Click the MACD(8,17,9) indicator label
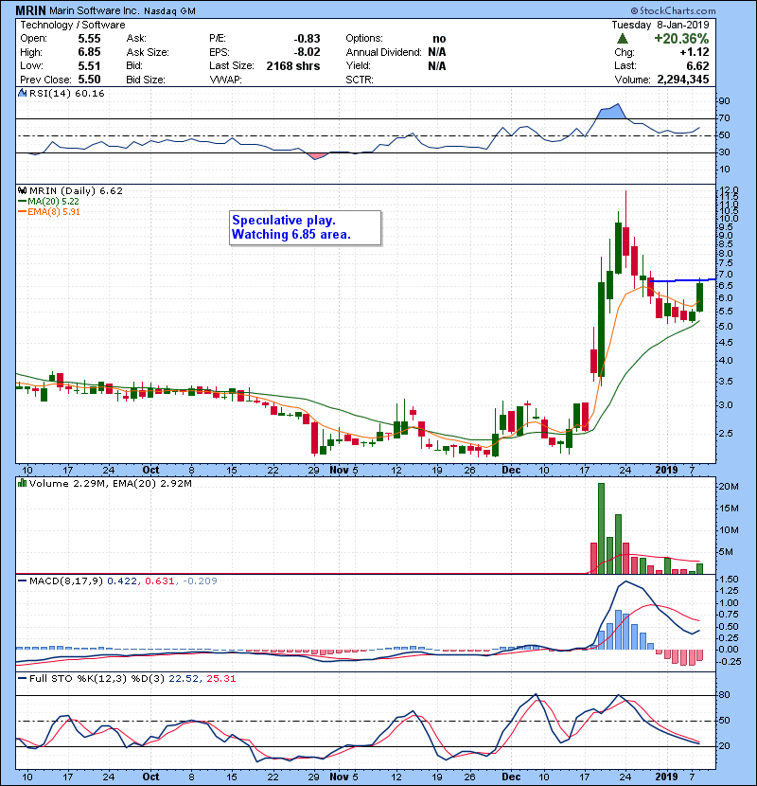Viewport: 757px width, 786px height. tap(66, 581)
